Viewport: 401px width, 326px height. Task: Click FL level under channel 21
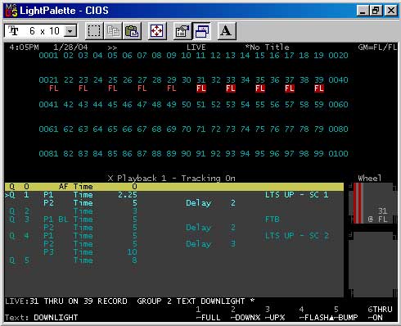(54, 88)
